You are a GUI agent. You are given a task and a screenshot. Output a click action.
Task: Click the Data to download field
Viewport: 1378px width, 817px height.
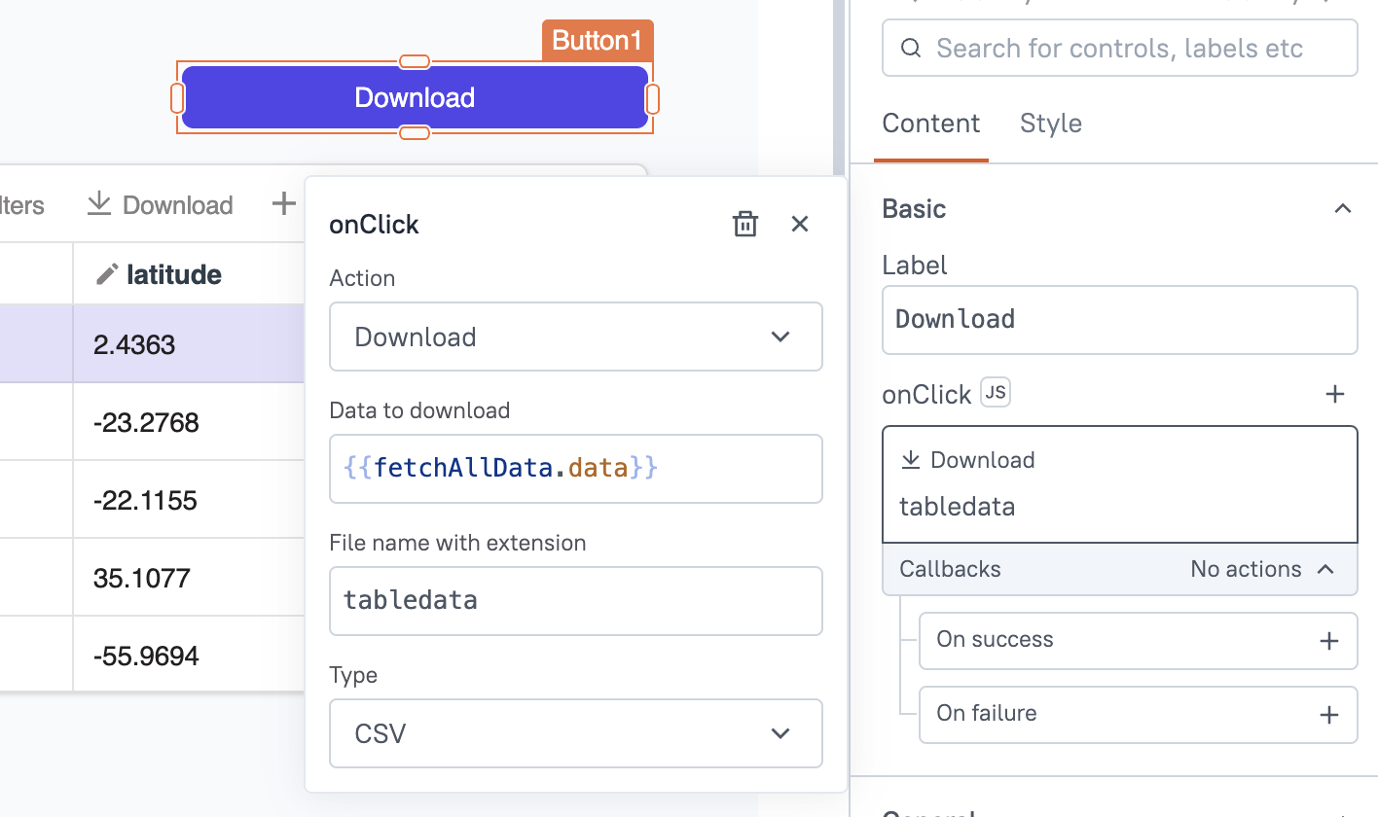pos(575,469)
